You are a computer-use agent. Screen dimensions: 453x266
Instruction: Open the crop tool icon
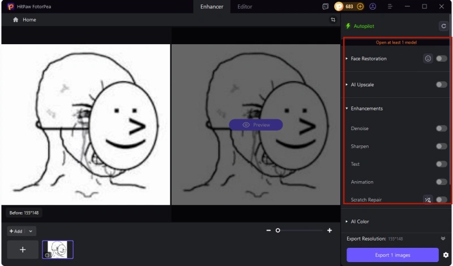pyautogui.click(x=333, y=20)
